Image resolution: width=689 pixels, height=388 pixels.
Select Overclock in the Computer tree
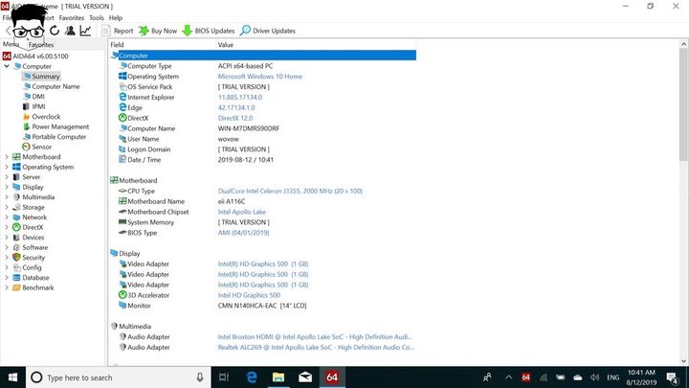(46, 117)
